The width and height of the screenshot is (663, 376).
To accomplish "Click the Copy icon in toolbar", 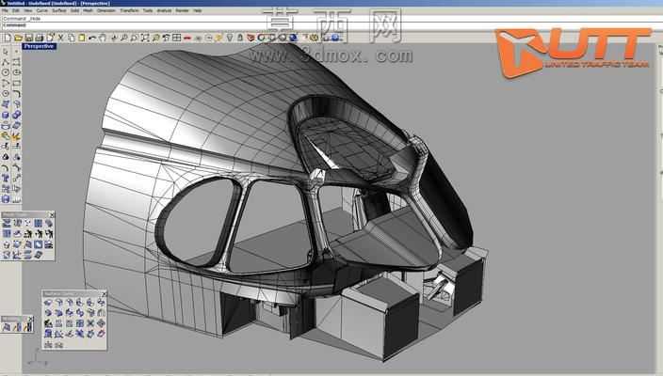I will (x=71, y=38).
